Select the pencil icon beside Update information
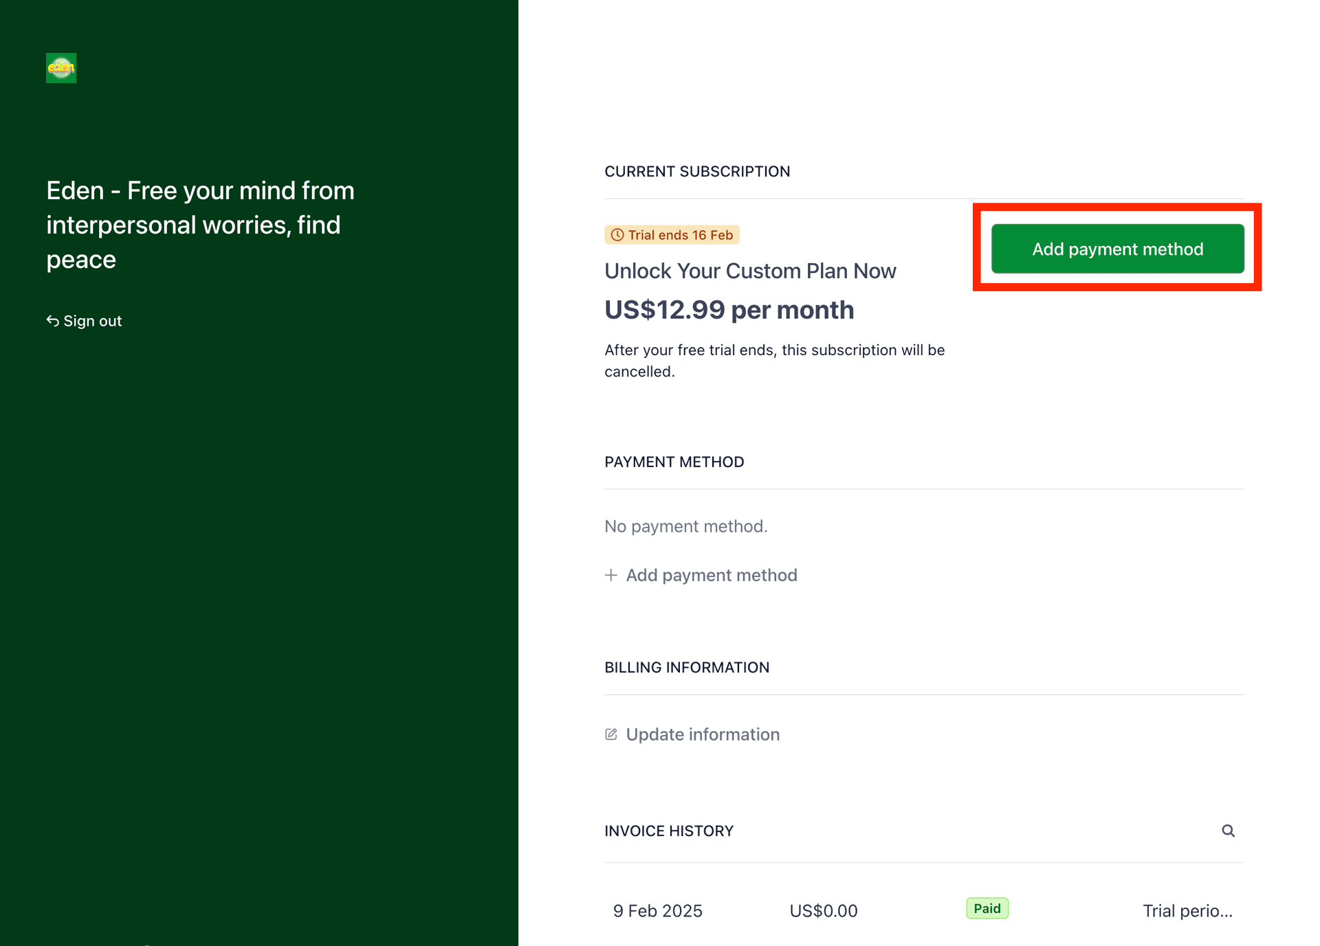Image resolution: width=1320 pixels, height=946 pixels. click(611, 734)
